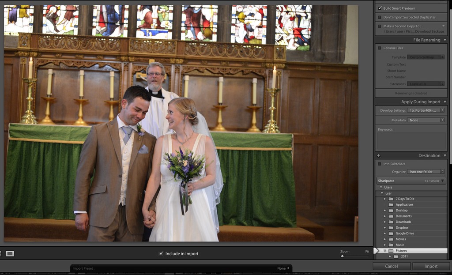The image size is (452, 275).
Task: Open the Metadata dropdown set to None
Action: [426, 120]
